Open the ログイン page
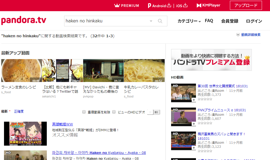 coord(254,21)
